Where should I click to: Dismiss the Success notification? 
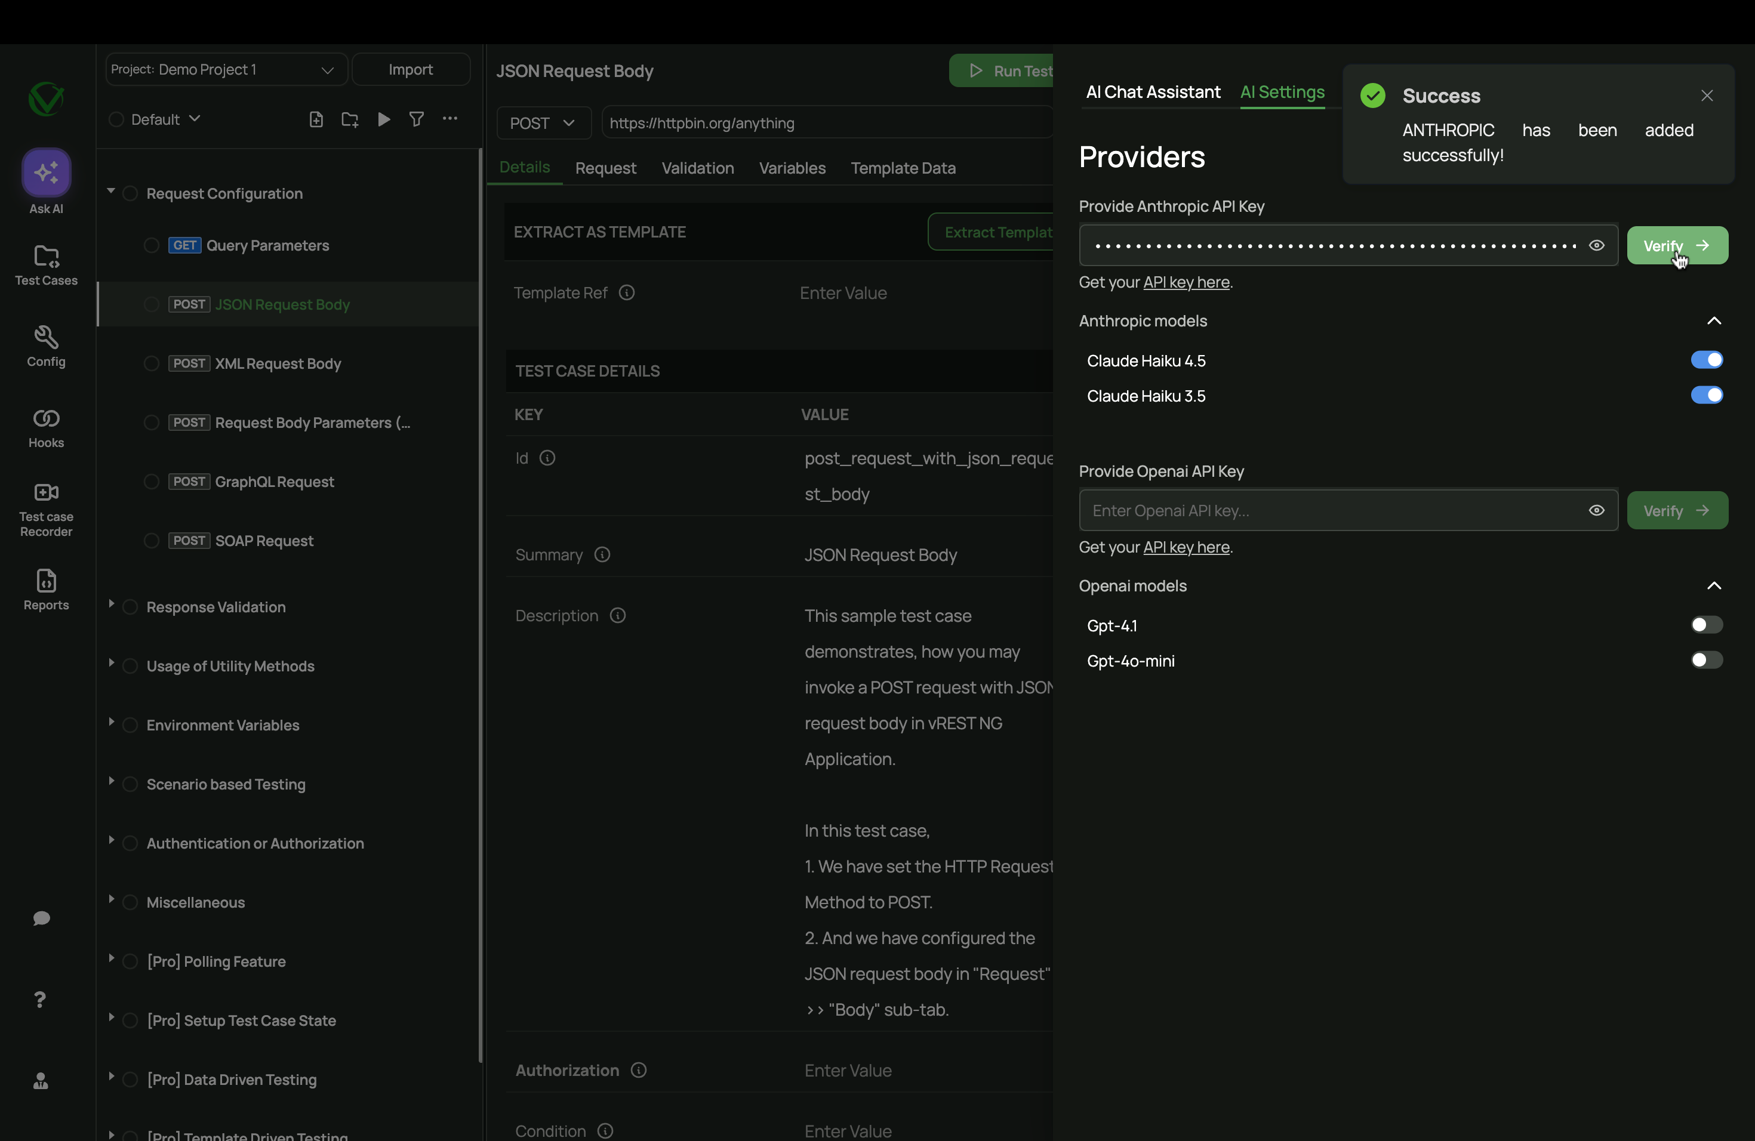coord(1706,96)
